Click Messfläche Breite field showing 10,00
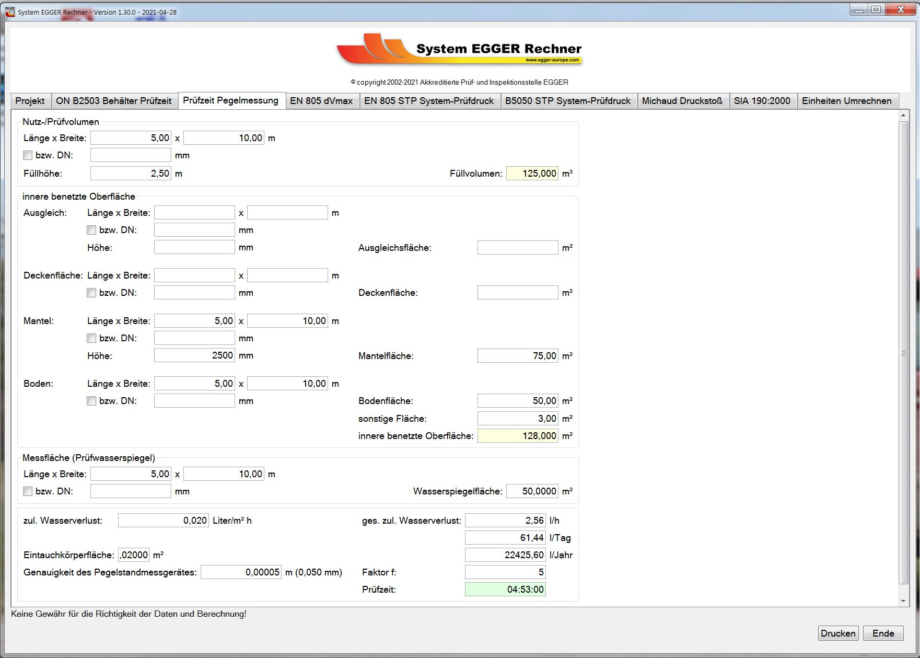Viewport: 920px width, 658px height. 224,474
